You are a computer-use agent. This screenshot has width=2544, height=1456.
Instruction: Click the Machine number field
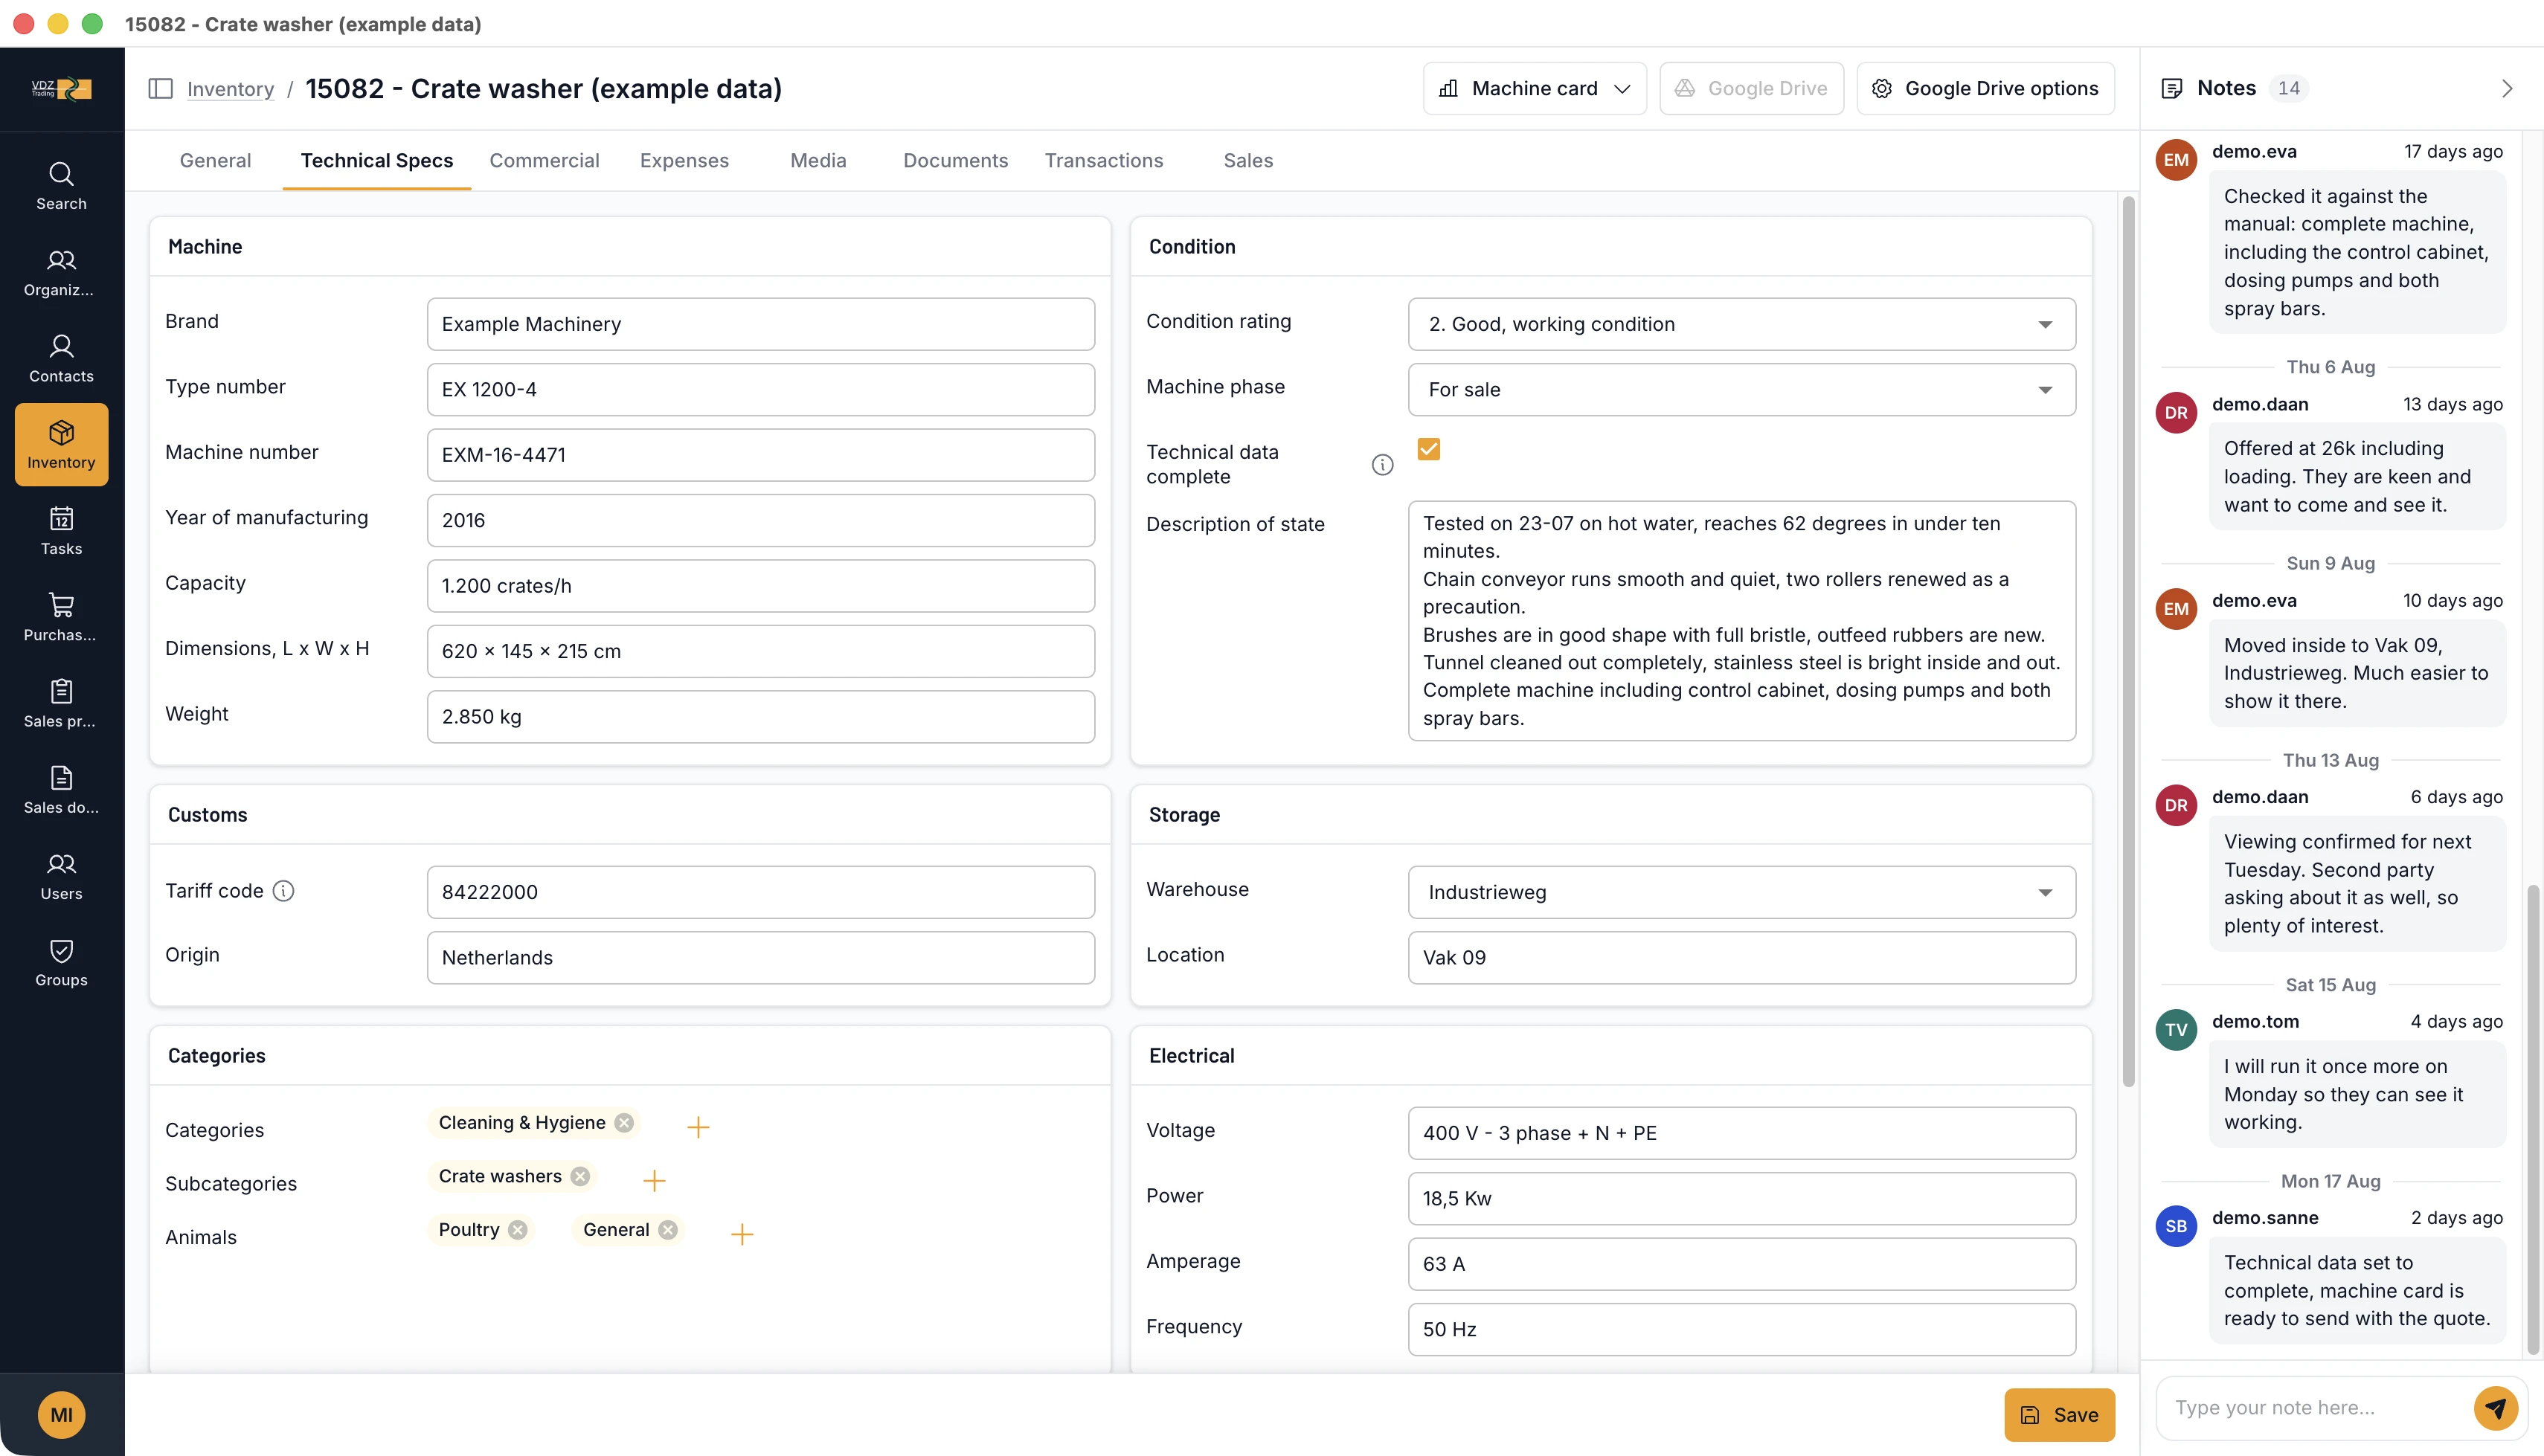760,455
